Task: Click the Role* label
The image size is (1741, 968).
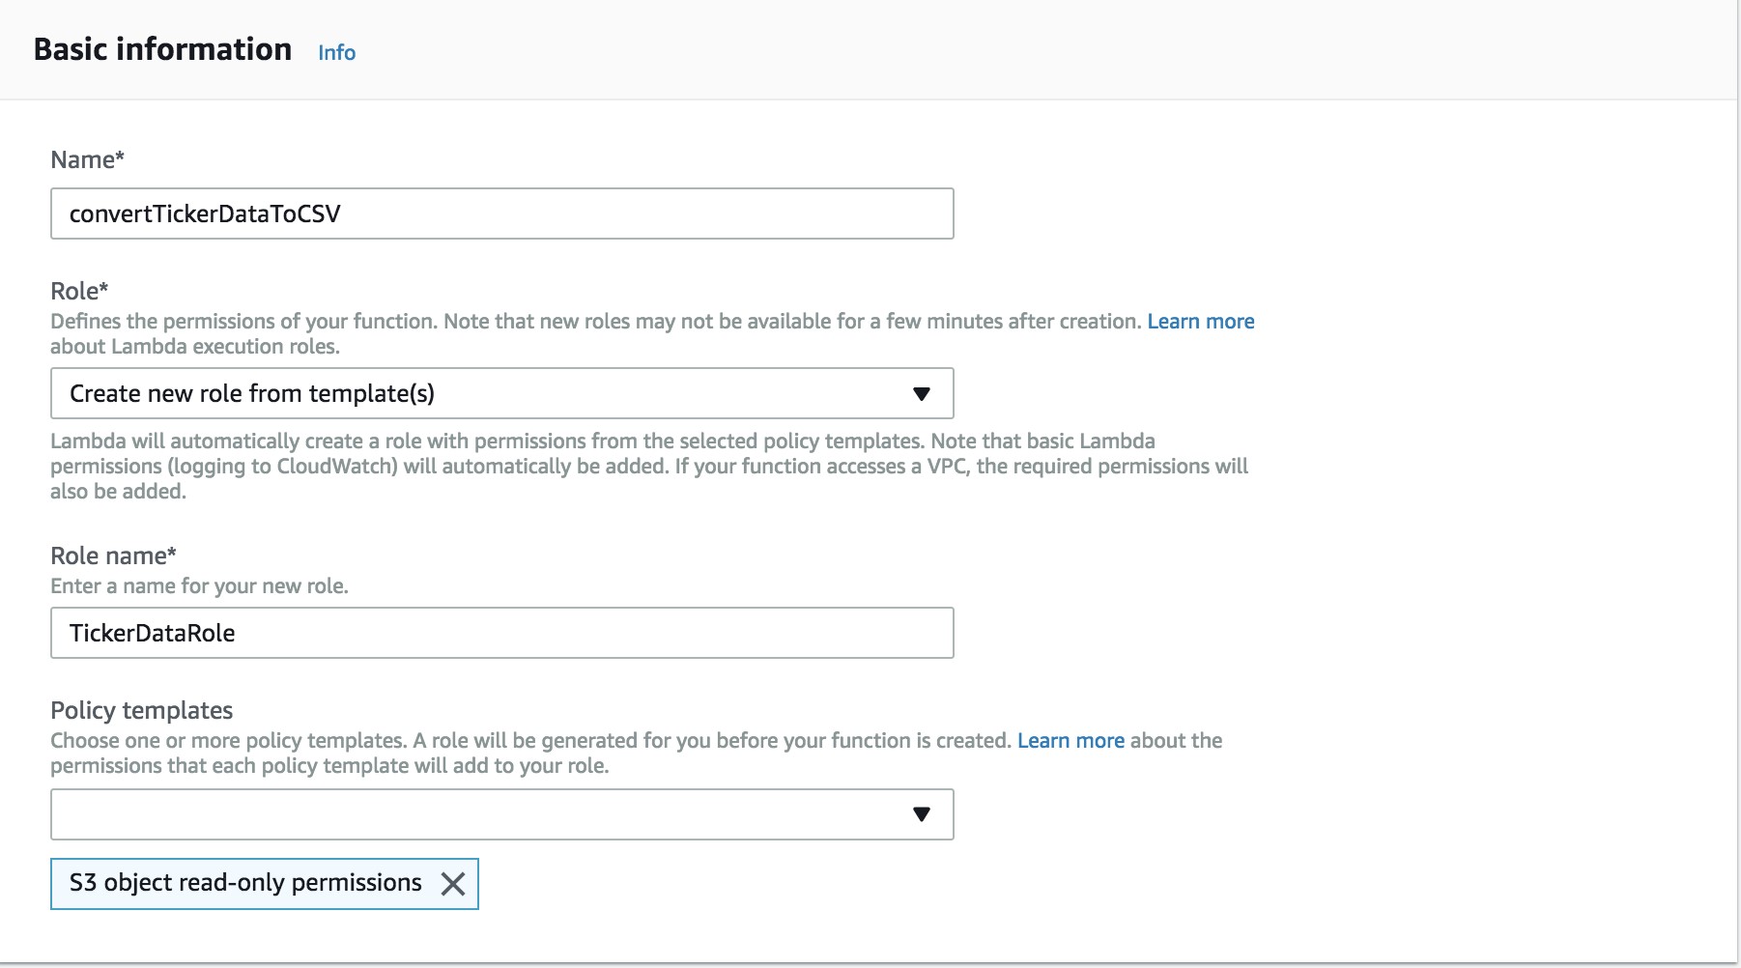Action: [79, 291]
